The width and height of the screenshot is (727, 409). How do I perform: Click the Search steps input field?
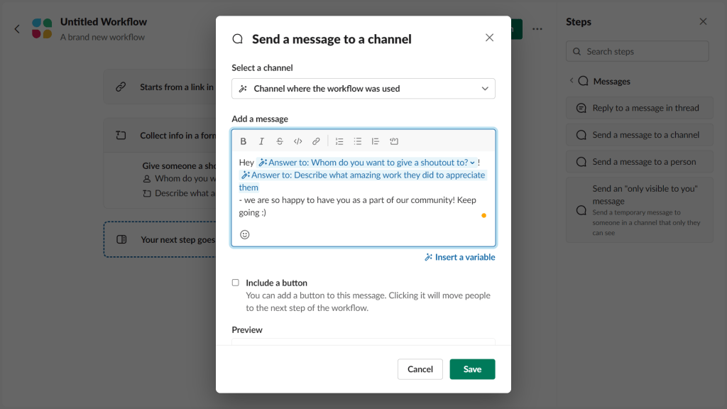coord(637,51)
